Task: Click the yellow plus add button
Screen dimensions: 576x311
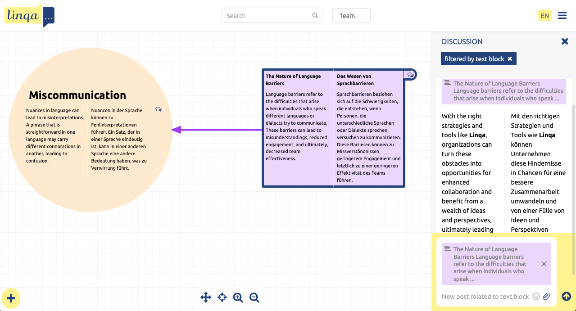Action: coord(11,298)
